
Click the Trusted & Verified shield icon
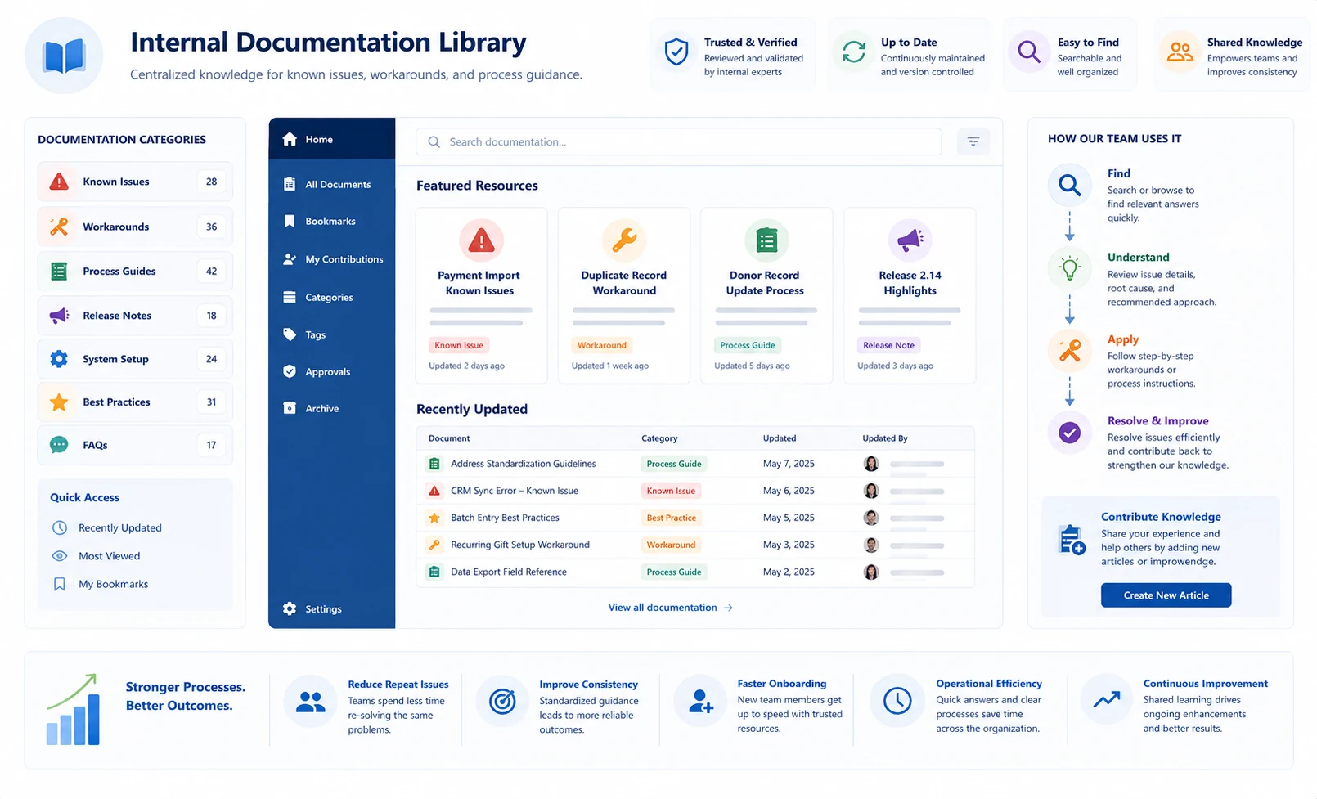coord(676,52)
